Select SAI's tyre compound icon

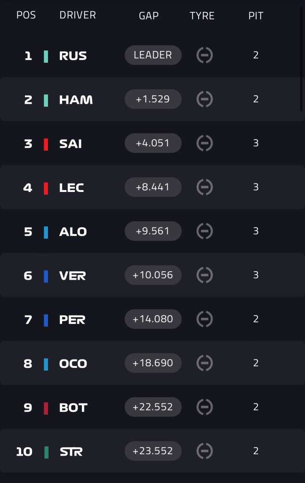coord(204,143)
